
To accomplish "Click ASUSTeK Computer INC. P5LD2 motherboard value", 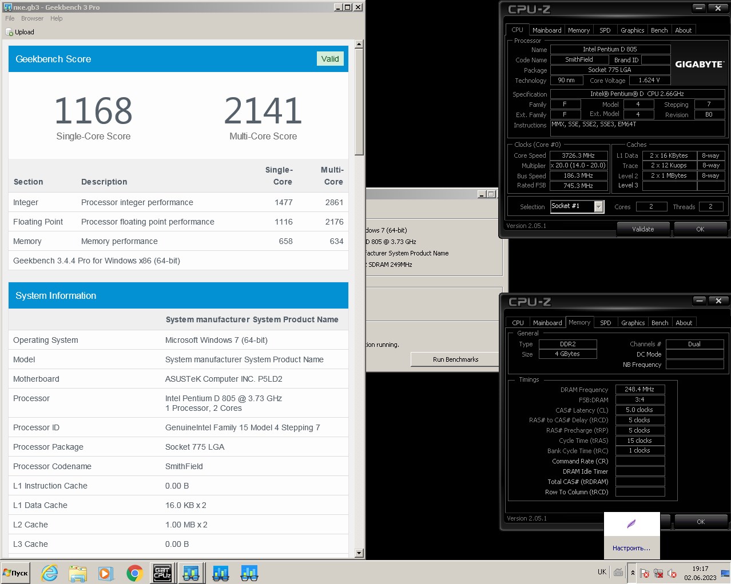I will (x=224, y=379).
